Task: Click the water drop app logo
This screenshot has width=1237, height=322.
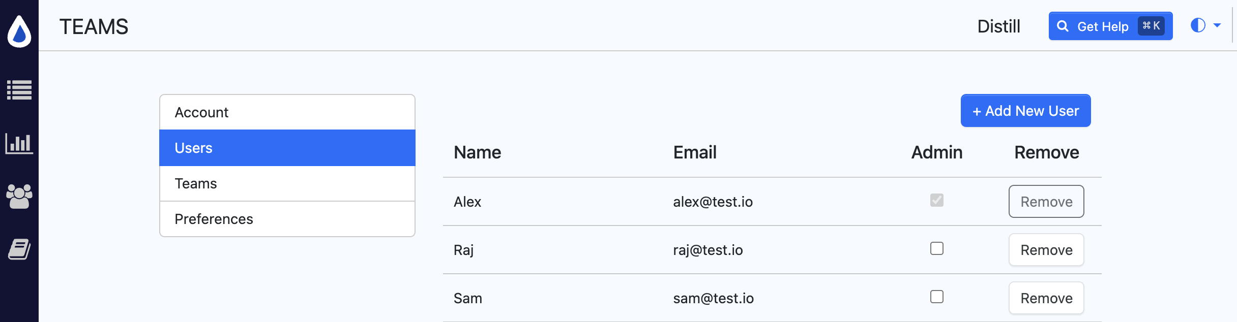Action: 20,31
